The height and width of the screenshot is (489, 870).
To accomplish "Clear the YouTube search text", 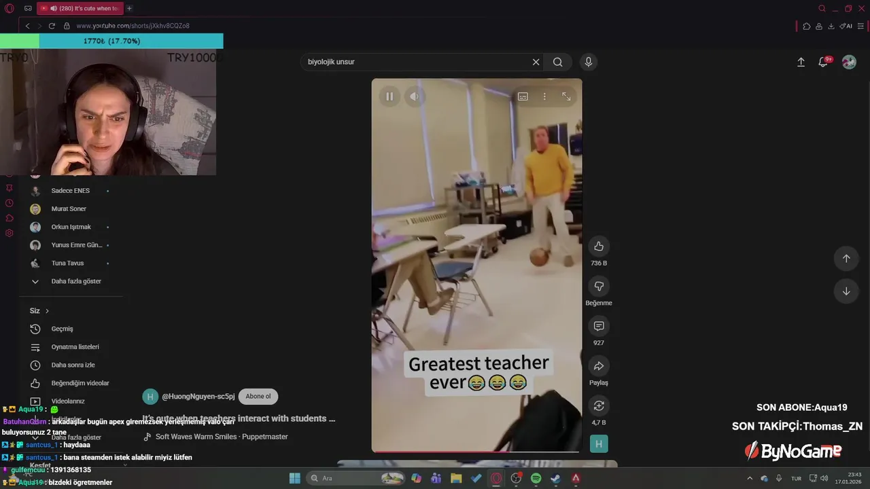I will pos(536,62).
